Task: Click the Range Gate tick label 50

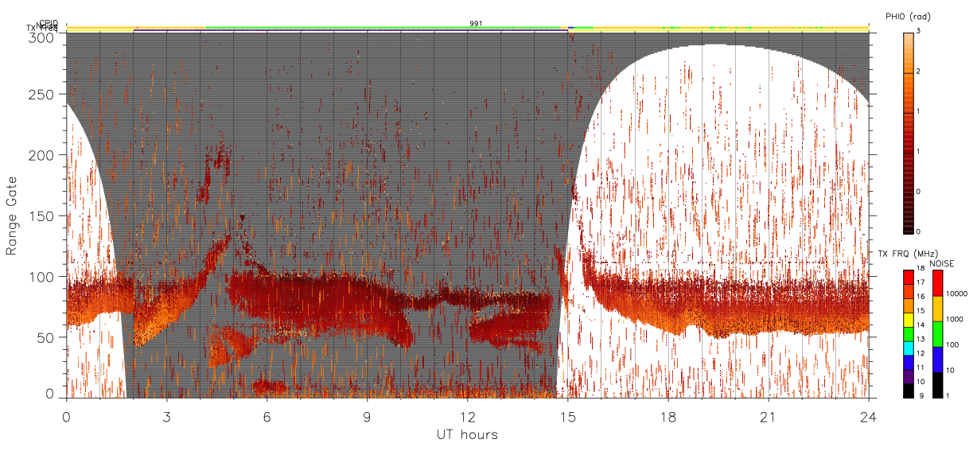Action: [x=45, y=337]
